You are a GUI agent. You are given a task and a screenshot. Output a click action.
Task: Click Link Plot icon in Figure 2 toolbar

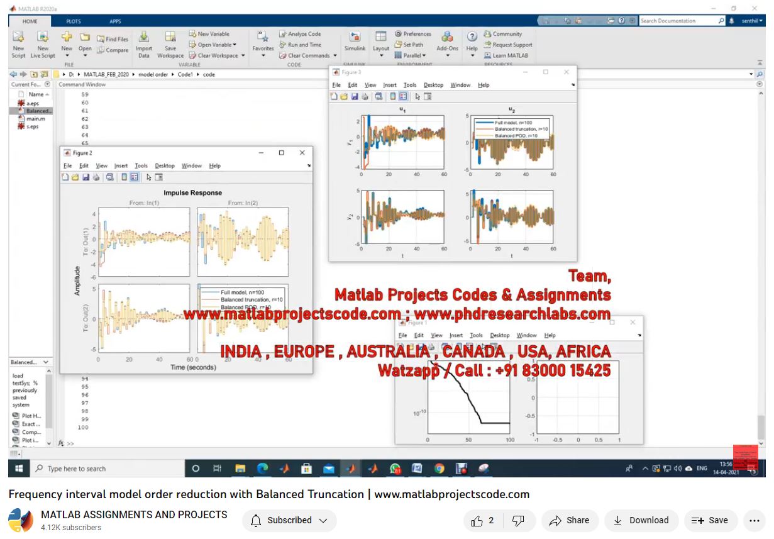coord(110,177)
